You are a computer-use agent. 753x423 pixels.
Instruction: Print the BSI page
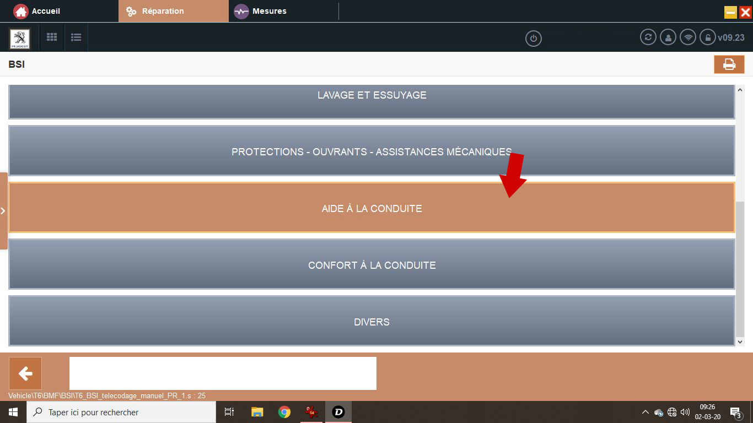(729, 64)
